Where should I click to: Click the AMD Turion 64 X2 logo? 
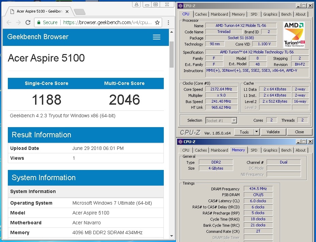[x=294, y=35]
